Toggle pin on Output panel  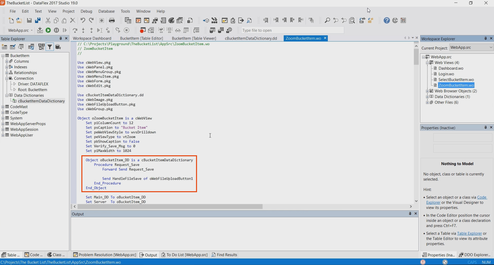point(410,214)
